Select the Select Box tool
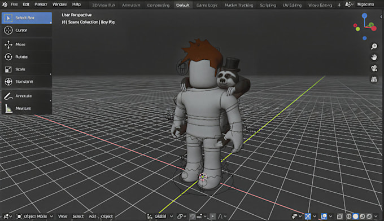 point(27,18)
